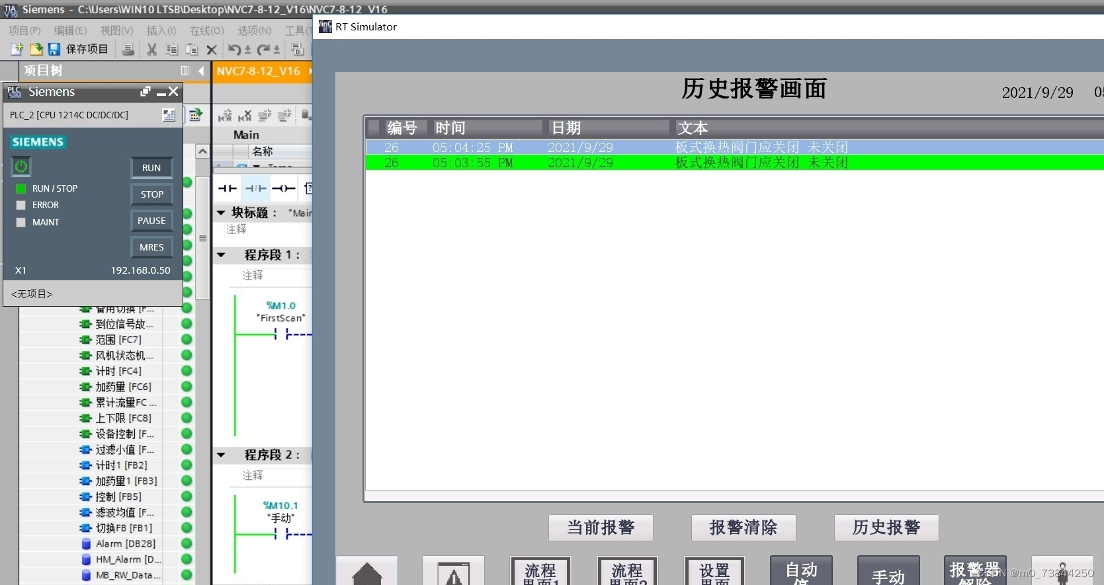Click the 编号 column header
Viewport: 1104px width, 585px height.
(x=402, y=128)
